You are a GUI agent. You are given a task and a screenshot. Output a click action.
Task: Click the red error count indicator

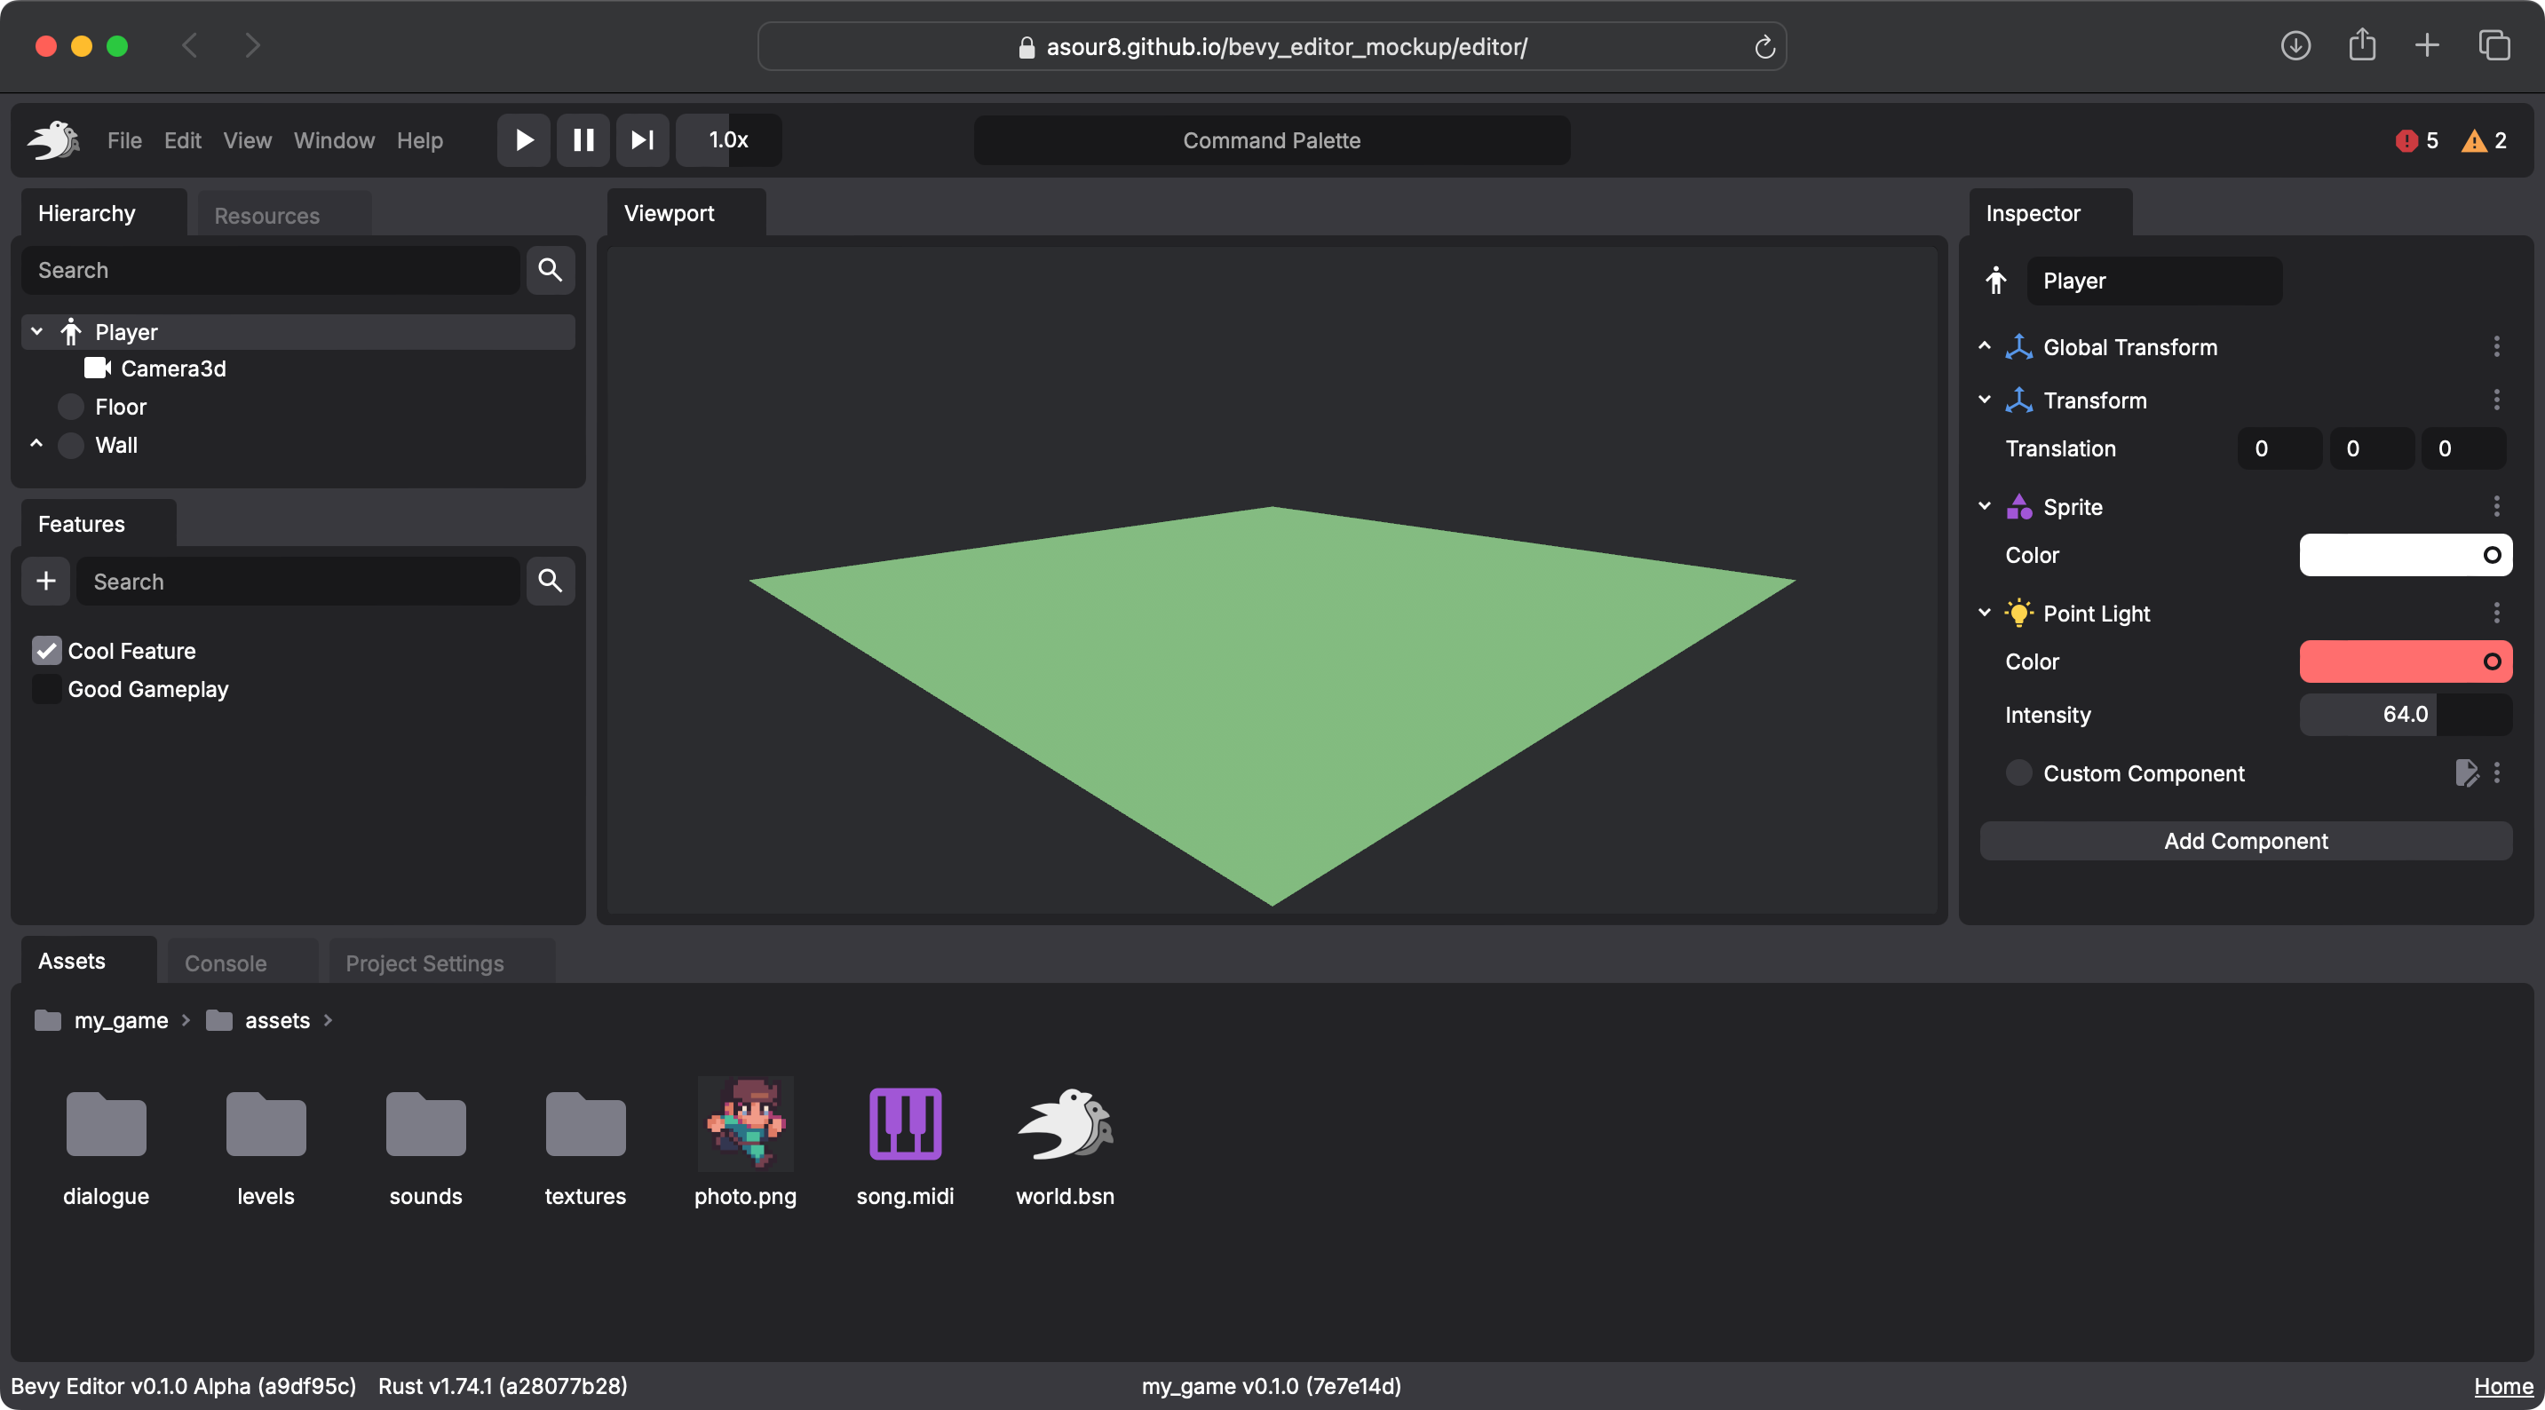coord(2415,140)
